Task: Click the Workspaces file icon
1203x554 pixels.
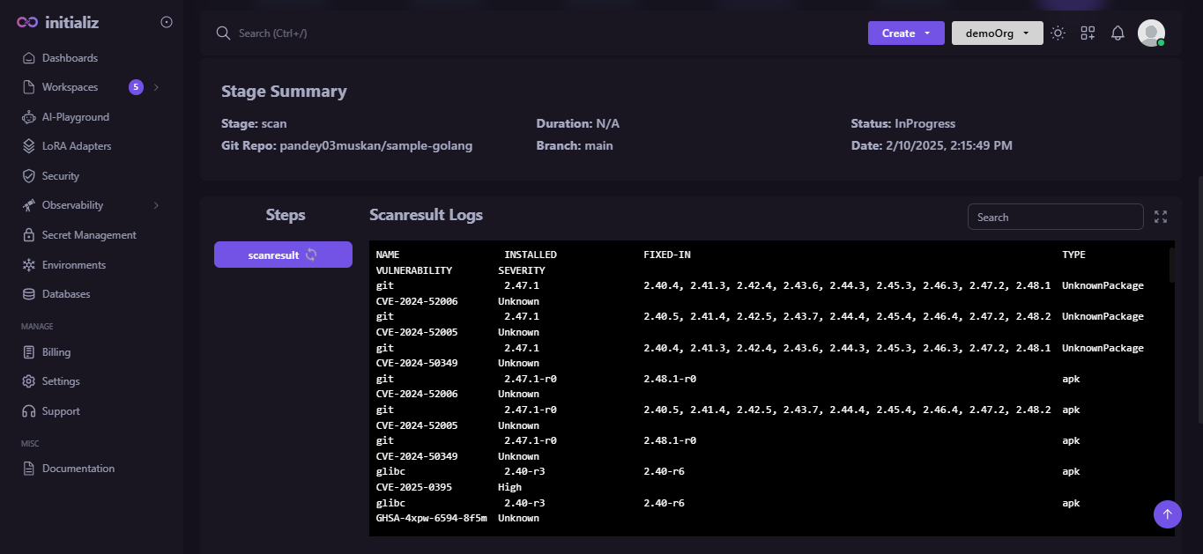Action: tap(27, 87)
